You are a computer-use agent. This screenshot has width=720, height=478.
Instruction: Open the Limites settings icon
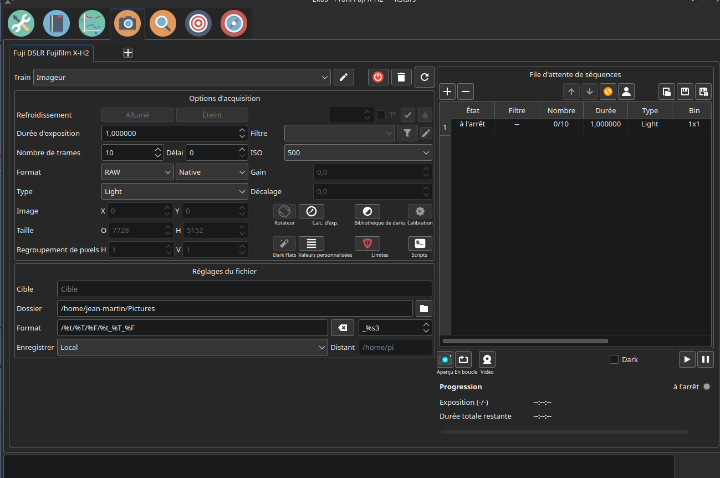367,243
